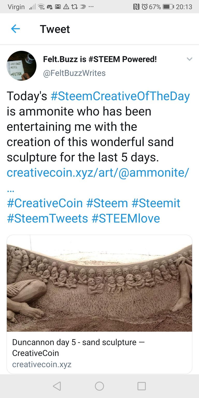This screenshot has height=398, width=199.
Task: Open recent apps square button
Action: 141,386
